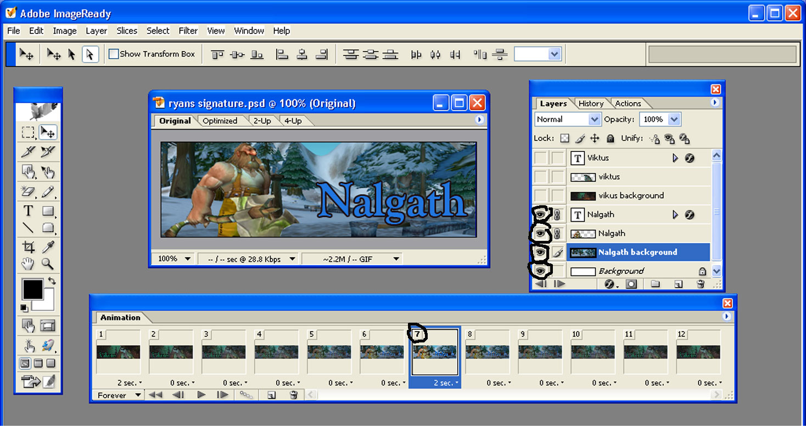Screen dimensions: 806x439
Task: Select animation frame 3 thumbnail
Action: 223,351
